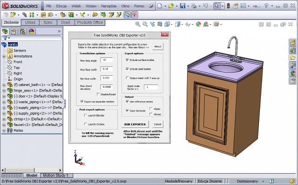Switch to Produkty Office tab
Image resolution: width=298 pixels, height=185 pixels.
(x=90, y=22)
